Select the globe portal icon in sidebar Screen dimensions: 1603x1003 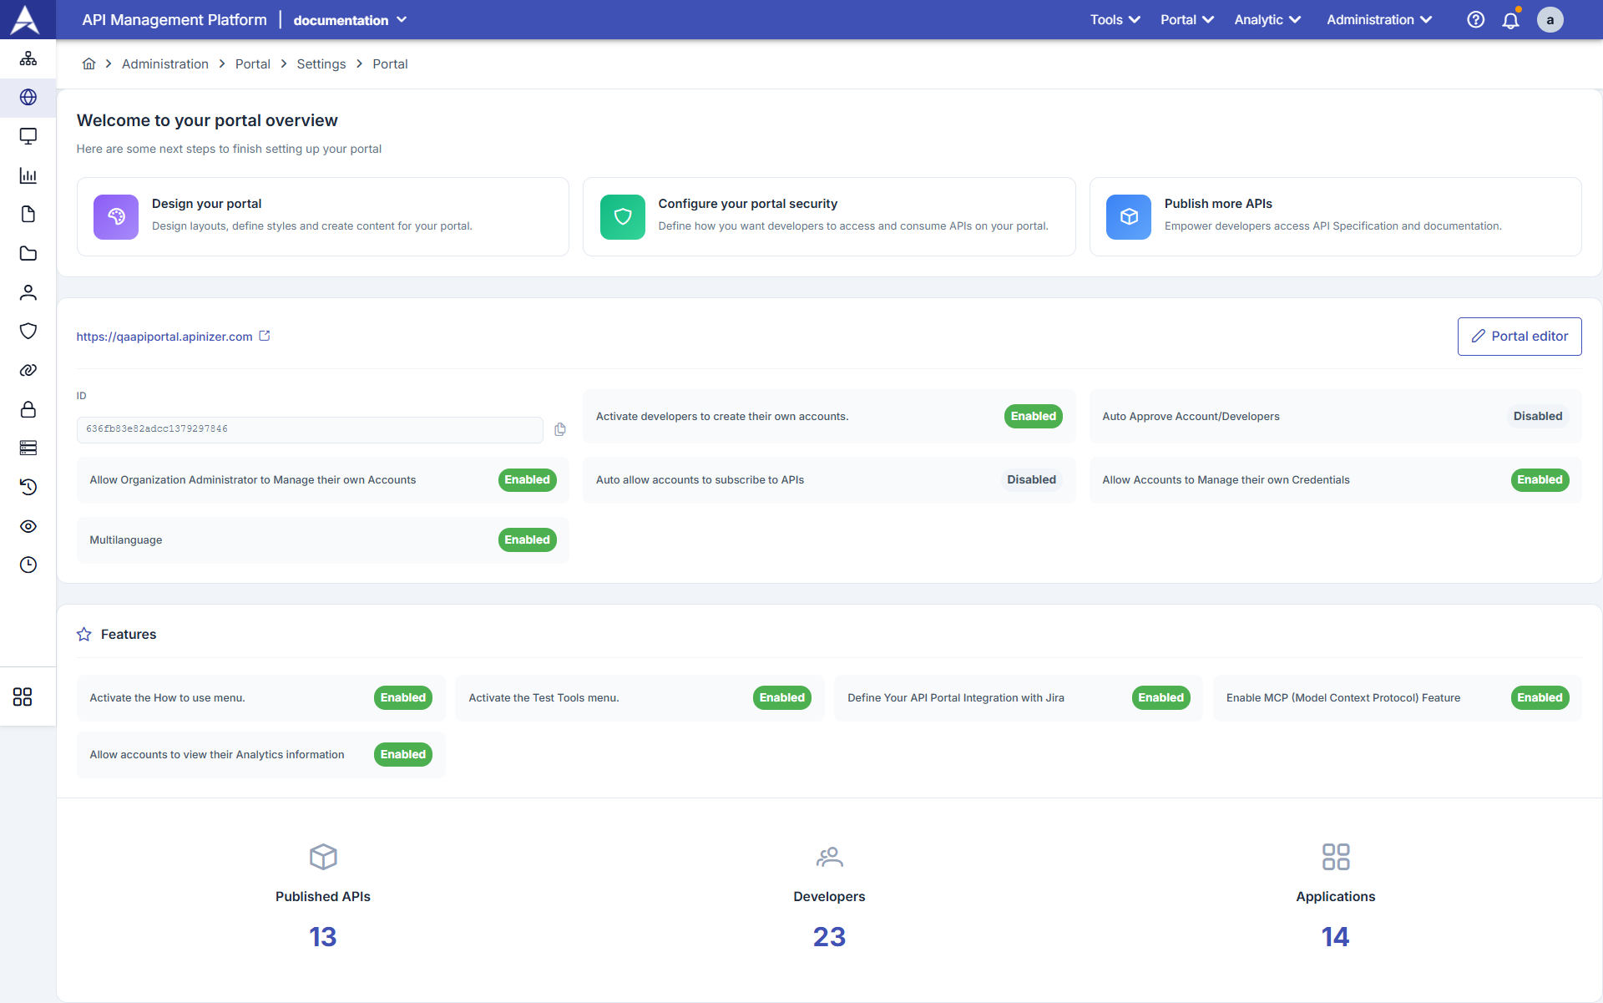pos(28,97)
